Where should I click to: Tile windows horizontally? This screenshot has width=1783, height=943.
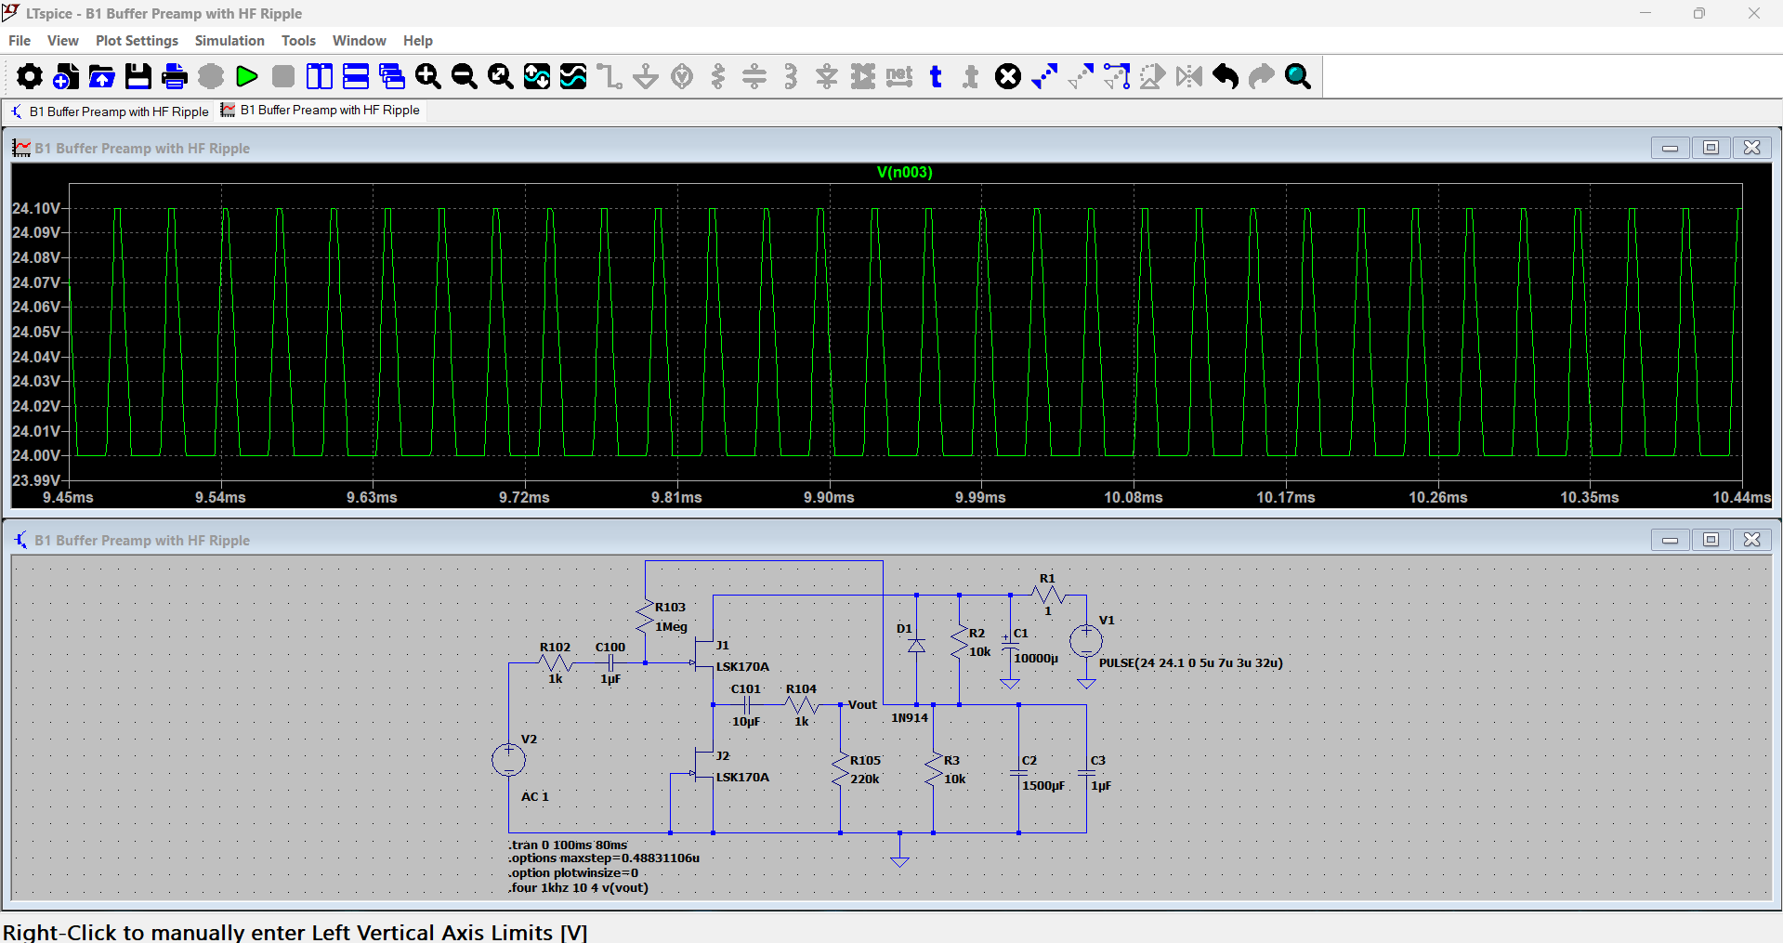[356, 76]
